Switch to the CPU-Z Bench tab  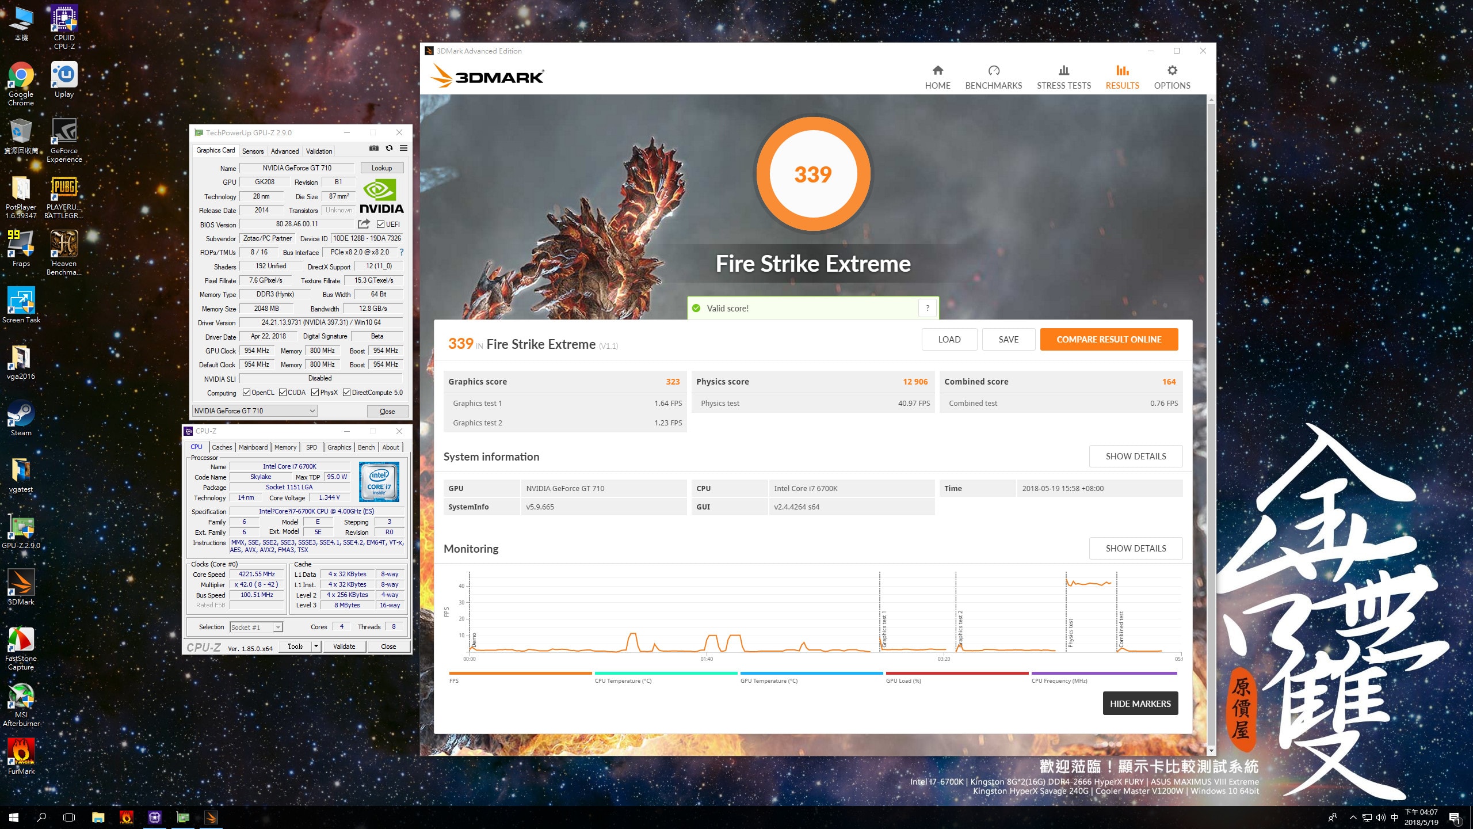(366, 447)
